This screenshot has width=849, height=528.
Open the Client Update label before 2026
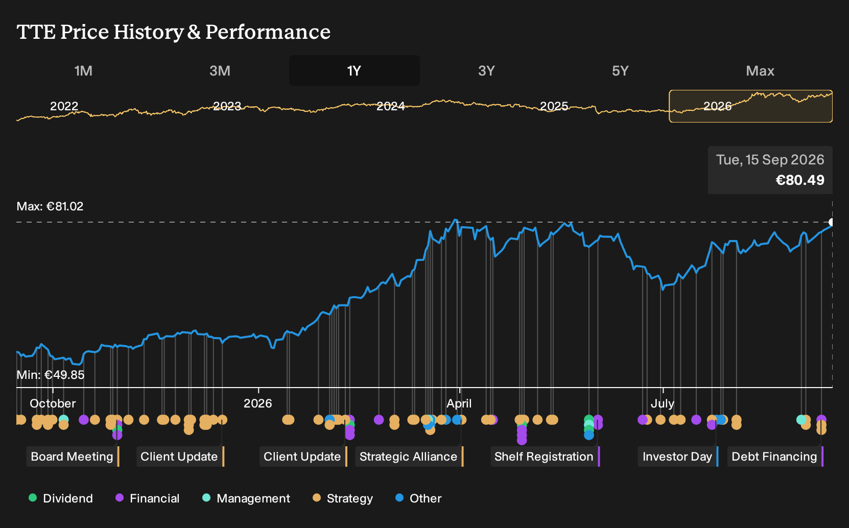179,457
